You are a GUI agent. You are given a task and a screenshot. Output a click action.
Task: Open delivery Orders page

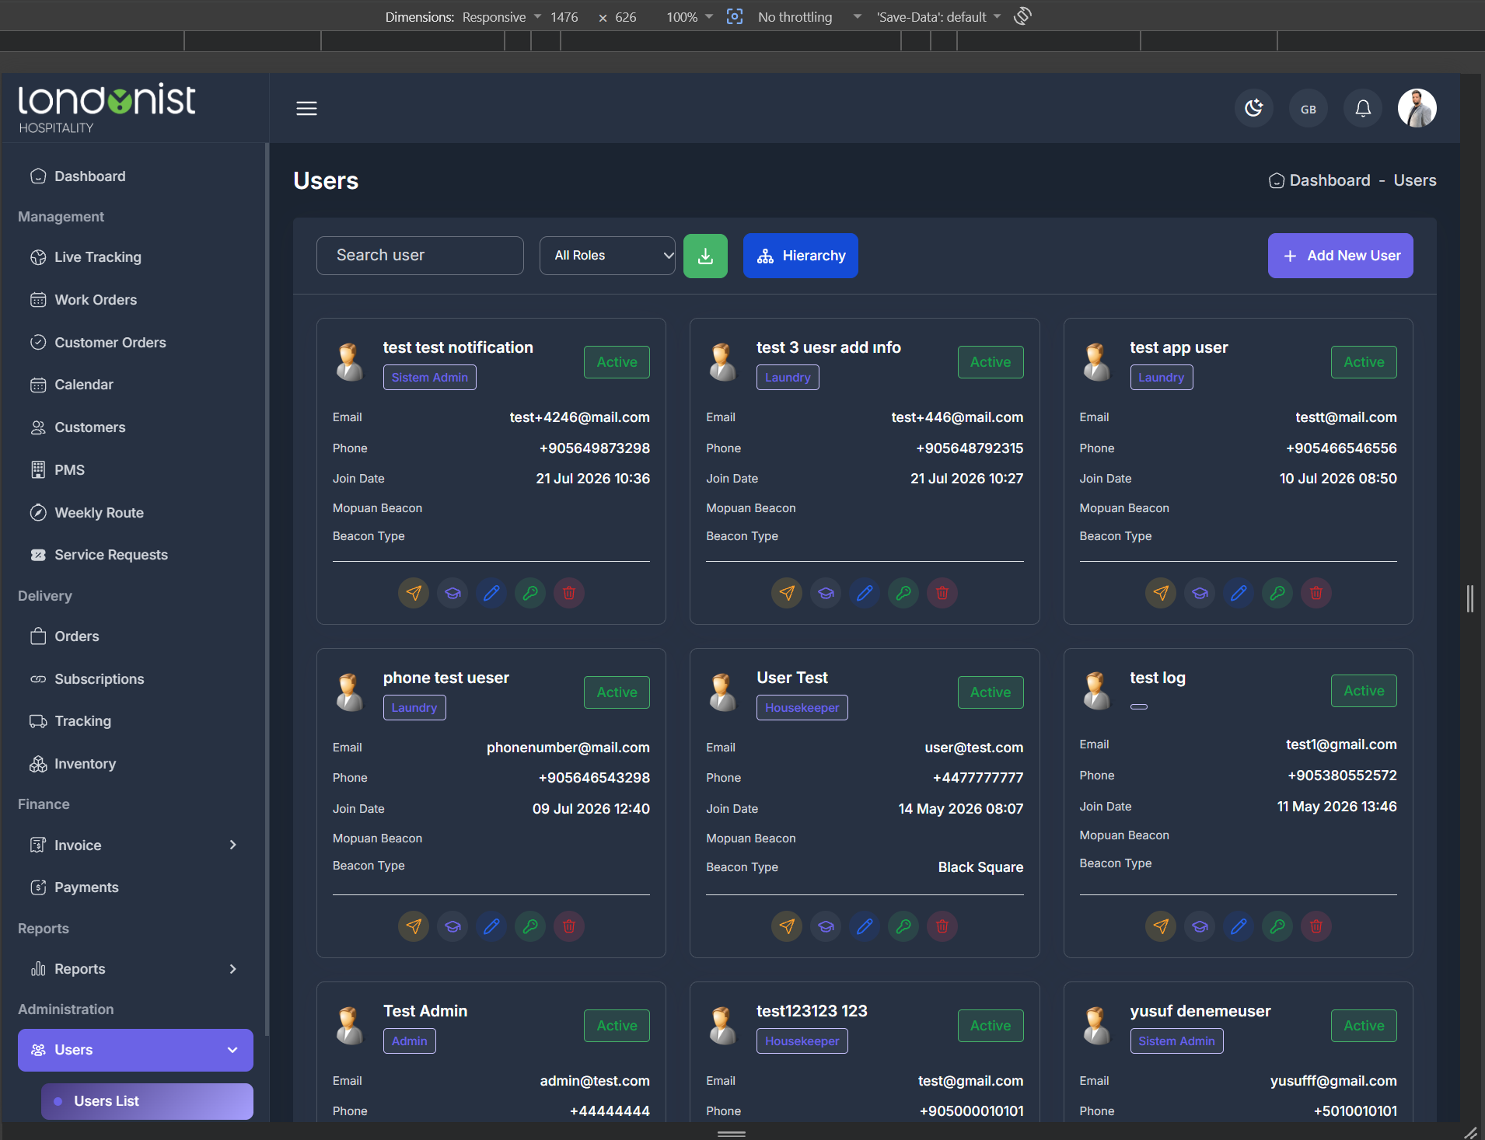point(77,636)
